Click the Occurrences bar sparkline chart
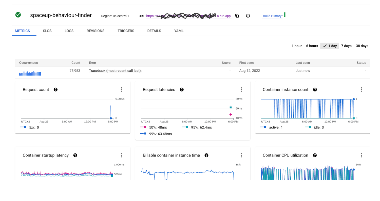This screenshot has height=201, width=380. coord(30,73)
